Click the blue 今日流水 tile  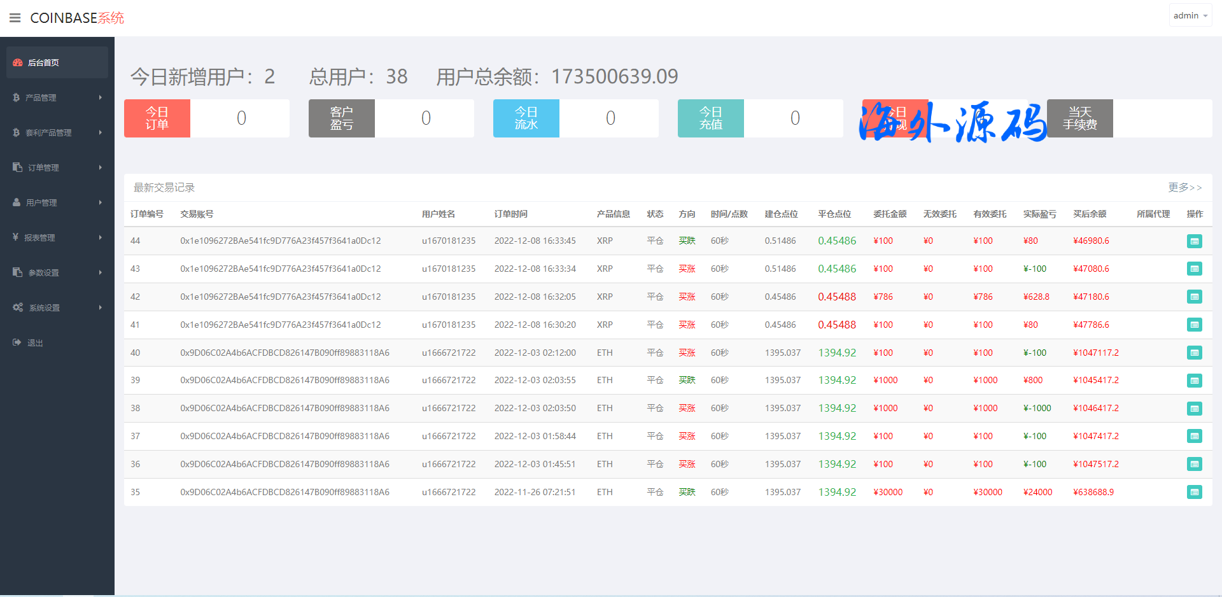tap(526, 118)
